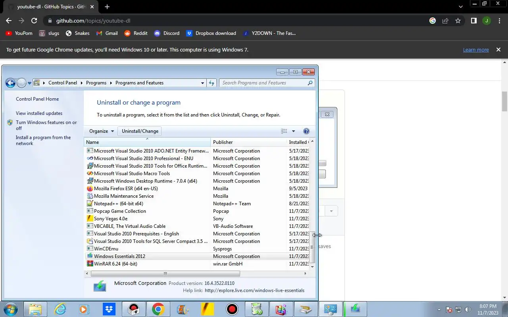Click the Search Programs and Features field
The image size is (508, 317).
point(267,83)
